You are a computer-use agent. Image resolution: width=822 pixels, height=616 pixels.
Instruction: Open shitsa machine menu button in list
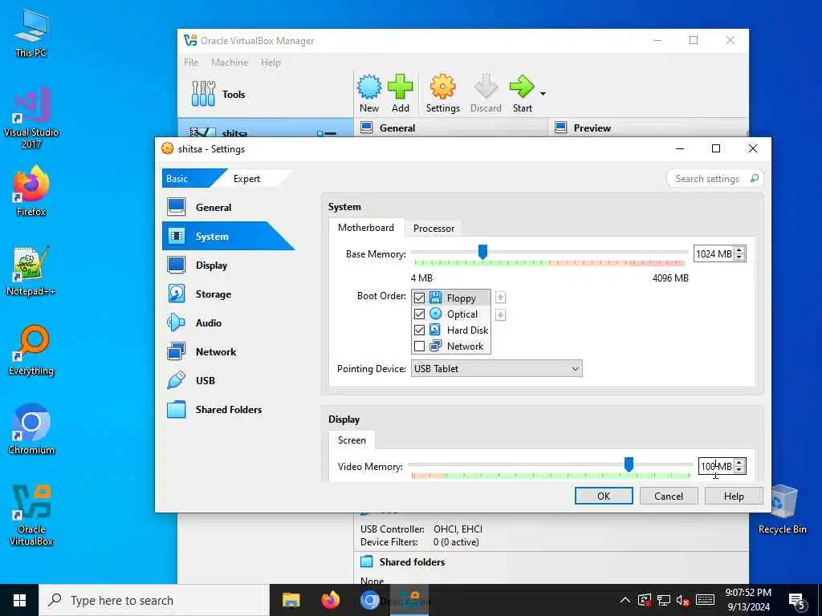click(x=328, y=133)
